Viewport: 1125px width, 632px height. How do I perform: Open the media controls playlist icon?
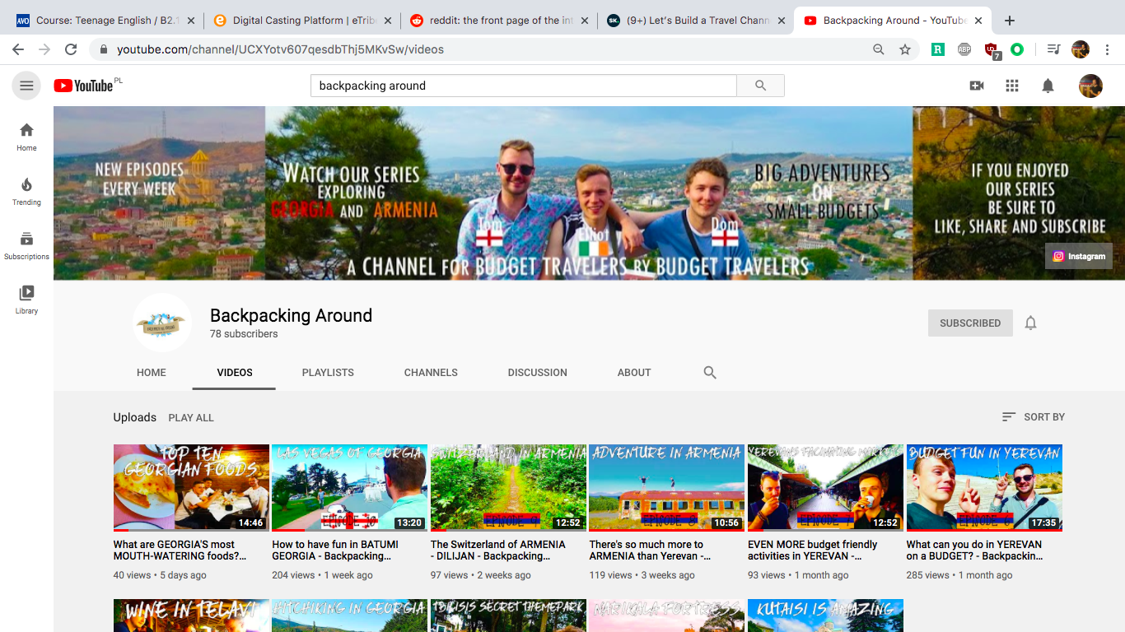coord(1053,49)
